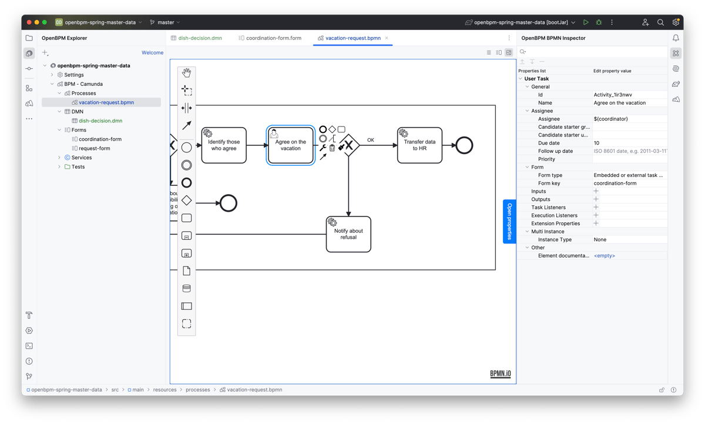The image size is (705, 424).
Task: Switch to editor and preview split view
Action: click(499, 52)
